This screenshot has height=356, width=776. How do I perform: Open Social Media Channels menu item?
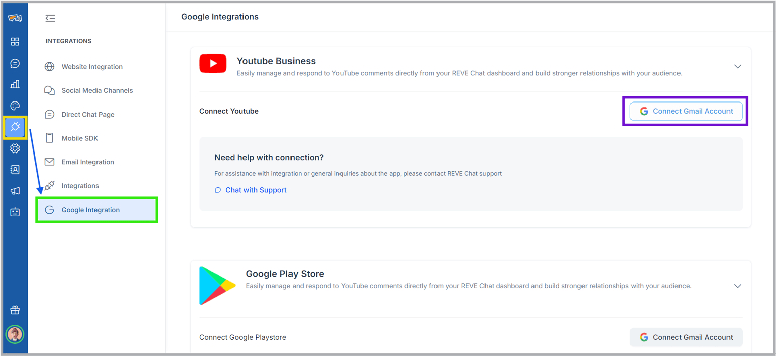pyautogui.click(x=96, y=90)
